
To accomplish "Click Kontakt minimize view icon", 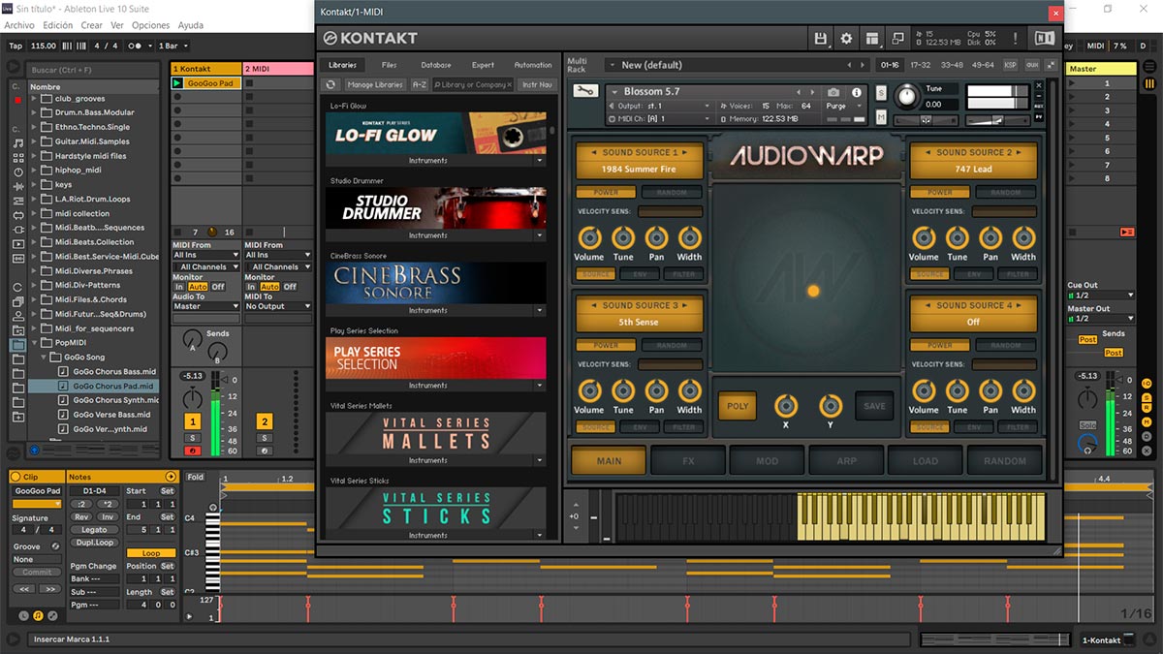I will tap(897, 39).
